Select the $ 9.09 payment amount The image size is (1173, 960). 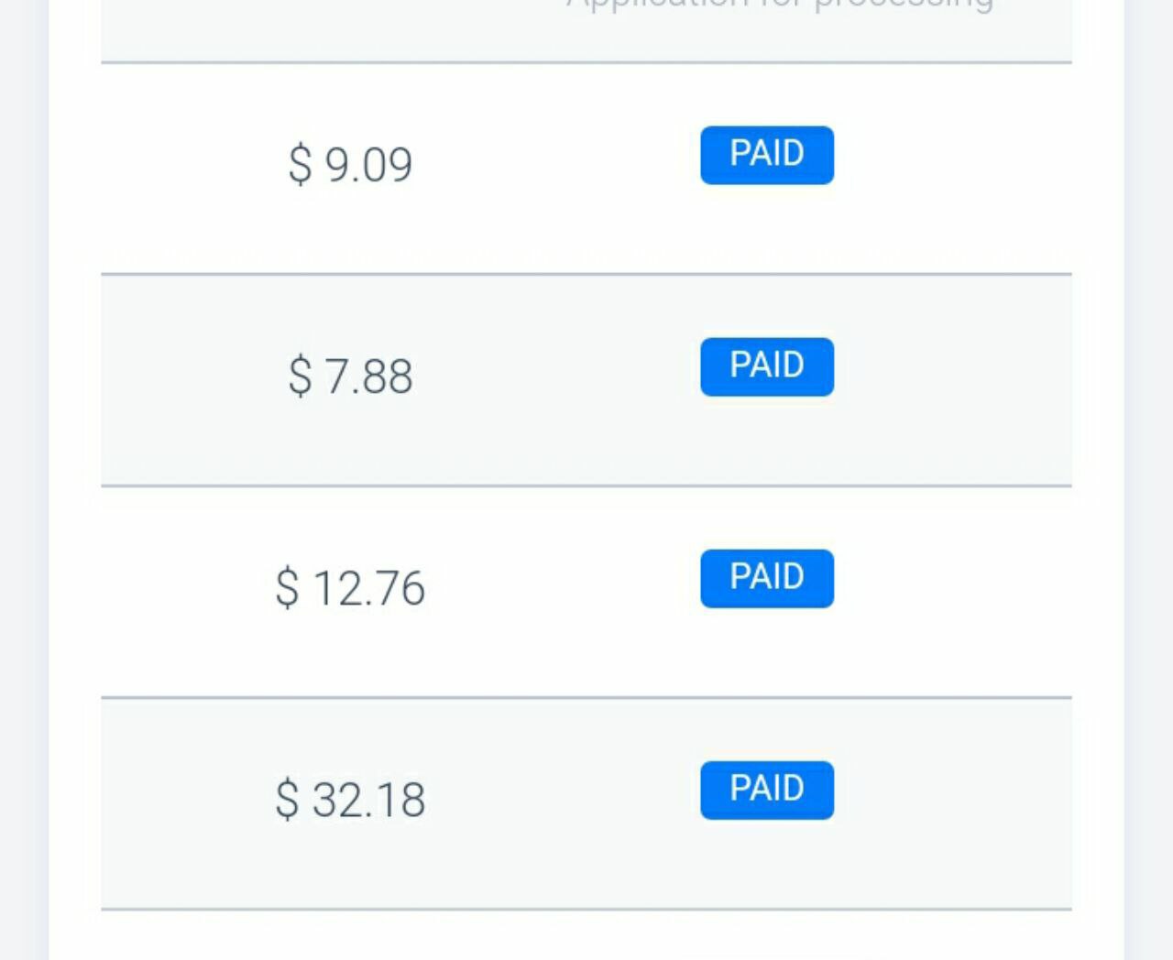point(350,165)
